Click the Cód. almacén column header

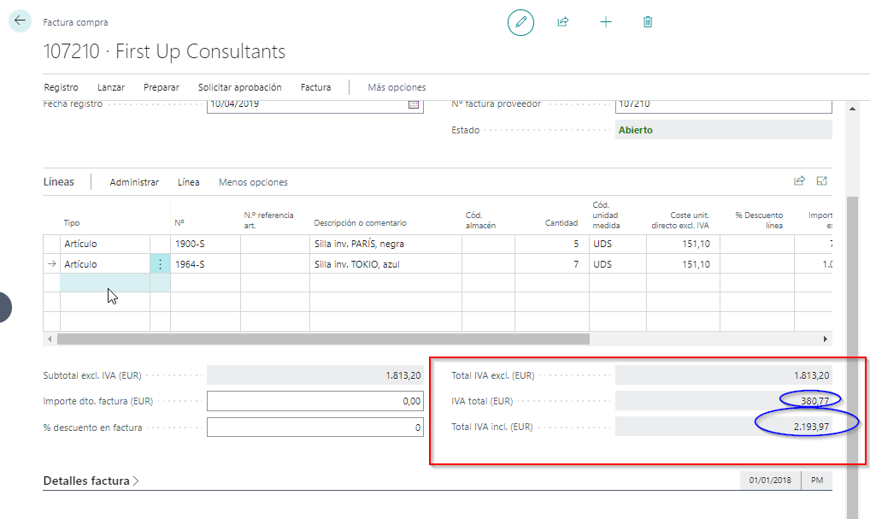point(480,220)
